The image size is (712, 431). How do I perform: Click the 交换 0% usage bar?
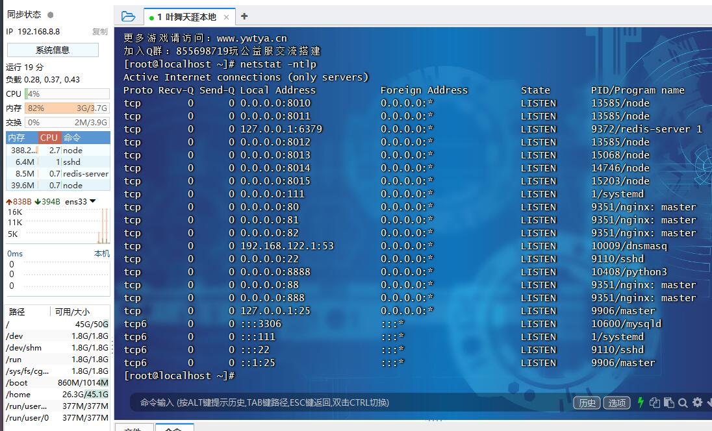[67, 123]
